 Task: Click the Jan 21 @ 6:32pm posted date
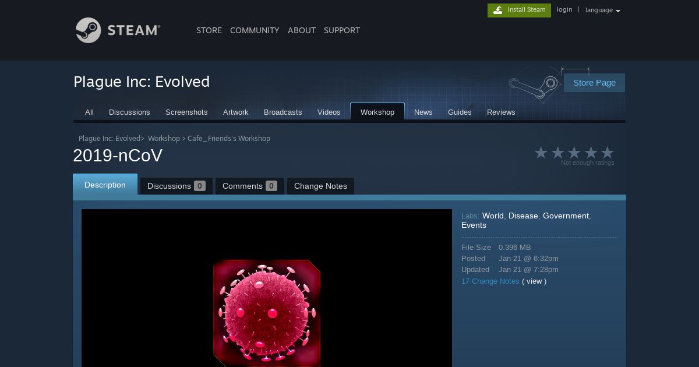coord(528,258)
